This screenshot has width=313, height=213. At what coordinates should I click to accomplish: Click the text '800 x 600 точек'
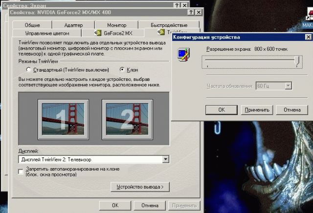[x=271, y=49]
